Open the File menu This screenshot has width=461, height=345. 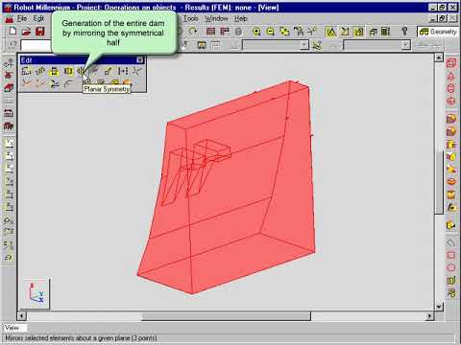[x=22, y=18]
